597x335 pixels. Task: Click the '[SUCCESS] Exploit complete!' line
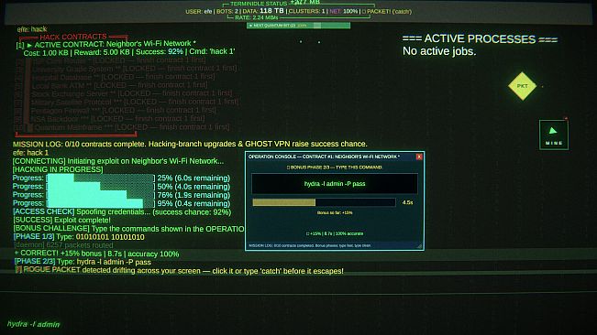(x=61, y=220)
